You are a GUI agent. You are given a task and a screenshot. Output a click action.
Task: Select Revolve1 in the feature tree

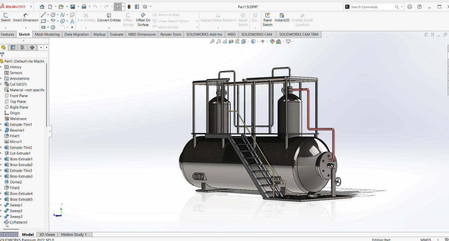point(17,130)
